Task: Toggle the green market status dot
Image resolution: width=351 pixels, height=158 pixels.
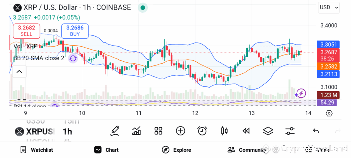Action: 143,8
